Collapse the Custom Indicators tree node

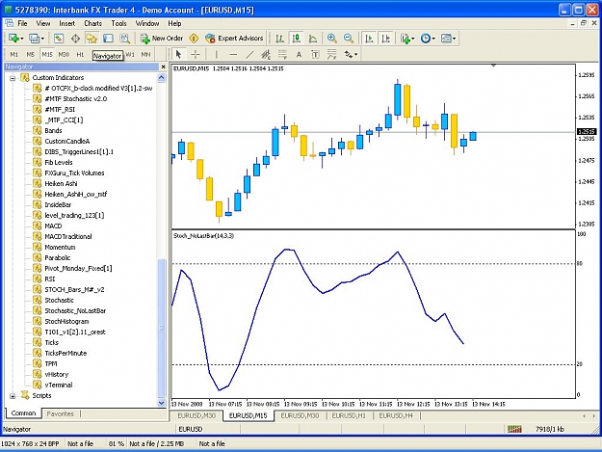(x=13, y=78)
